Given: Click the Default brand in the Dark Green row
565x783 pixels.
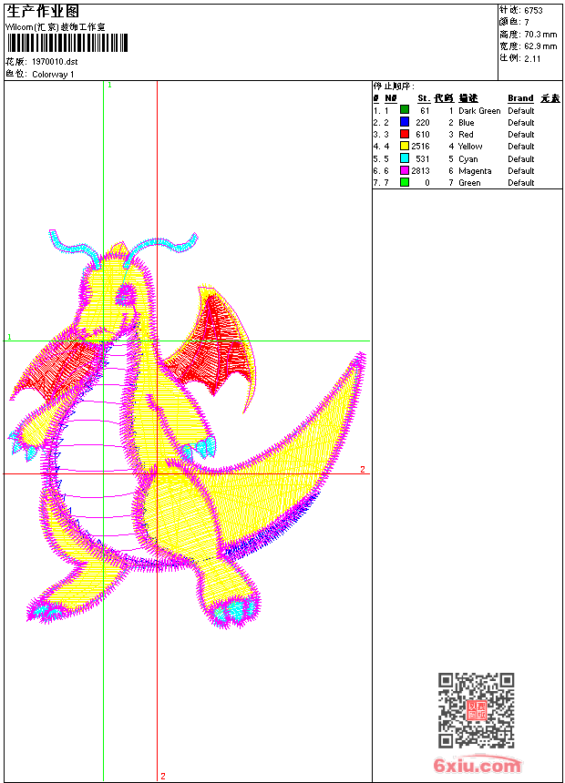Looking at the screenshot, I should tap(521, 111).
